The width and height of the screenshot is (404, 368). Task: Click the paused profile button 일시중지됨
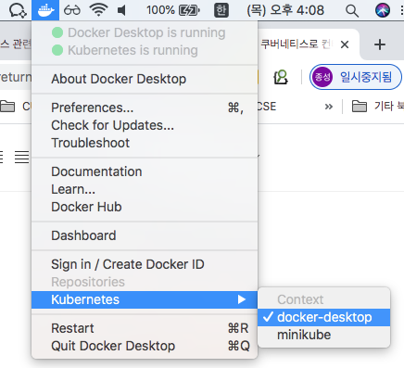[x=356, y=77]
